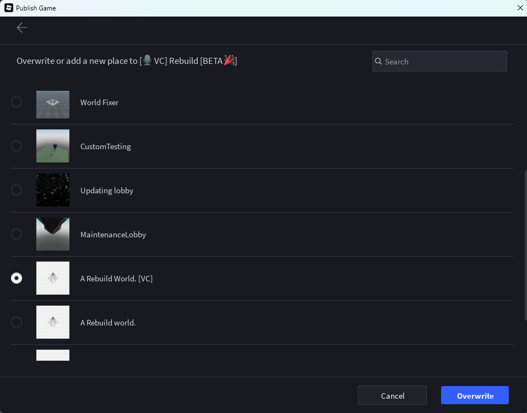Select the A Rebuild World. [VC] row label

tap(116, 279)
